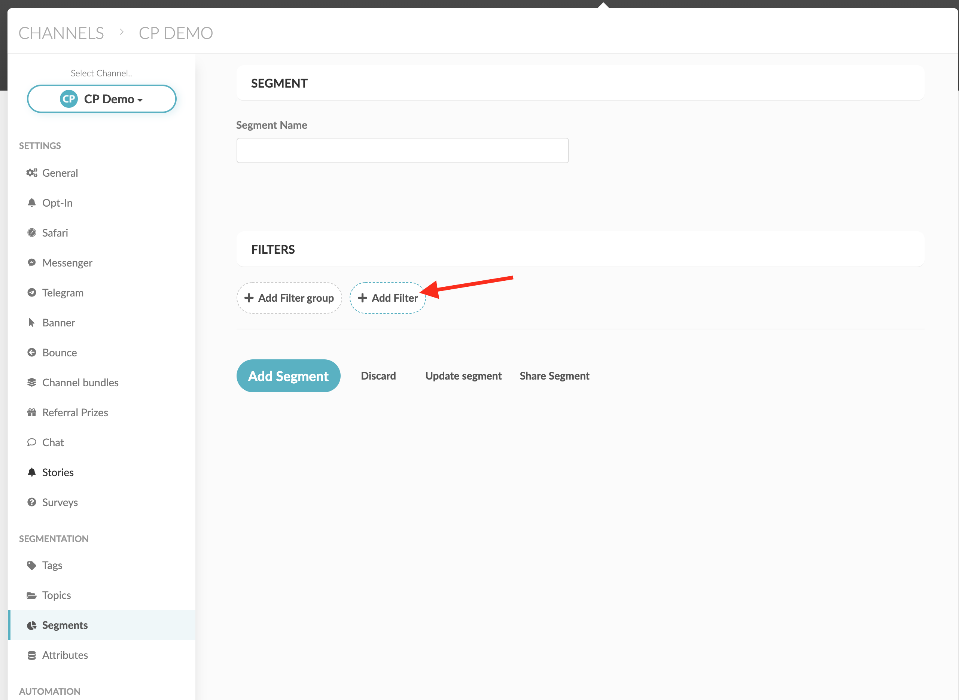Add a new filter group

[289, 298]
